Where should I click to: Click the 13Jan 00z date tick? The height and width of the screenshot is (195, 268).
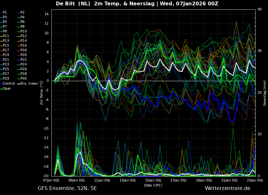128,180
